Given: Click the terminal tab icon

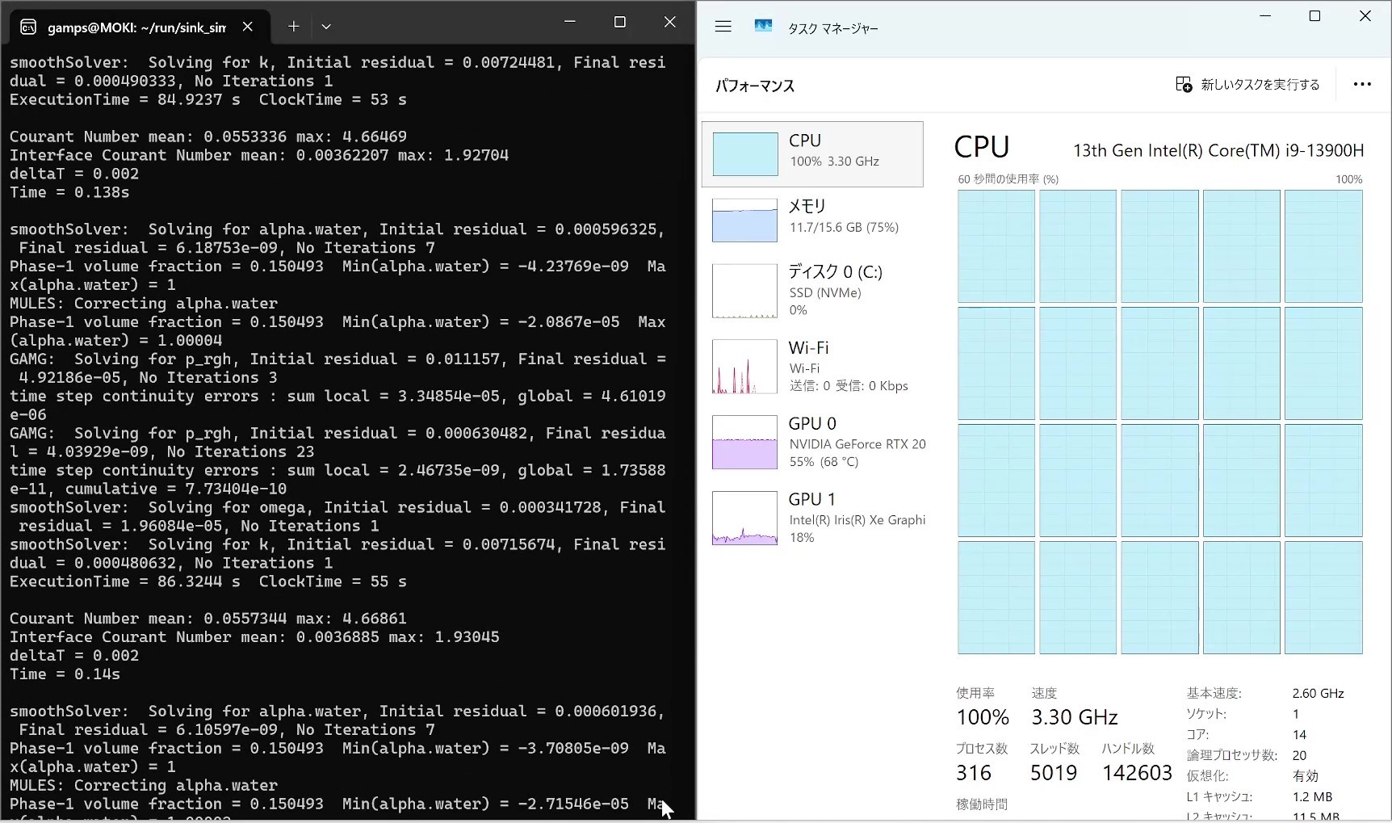Looking at the screenshot, I should click(28, 27).
